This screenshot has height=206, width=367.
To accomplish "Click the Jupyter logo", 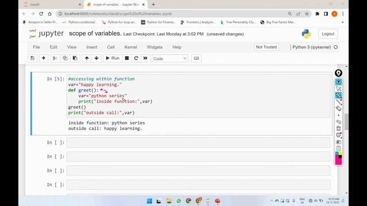I will click(x=46, y=34).
